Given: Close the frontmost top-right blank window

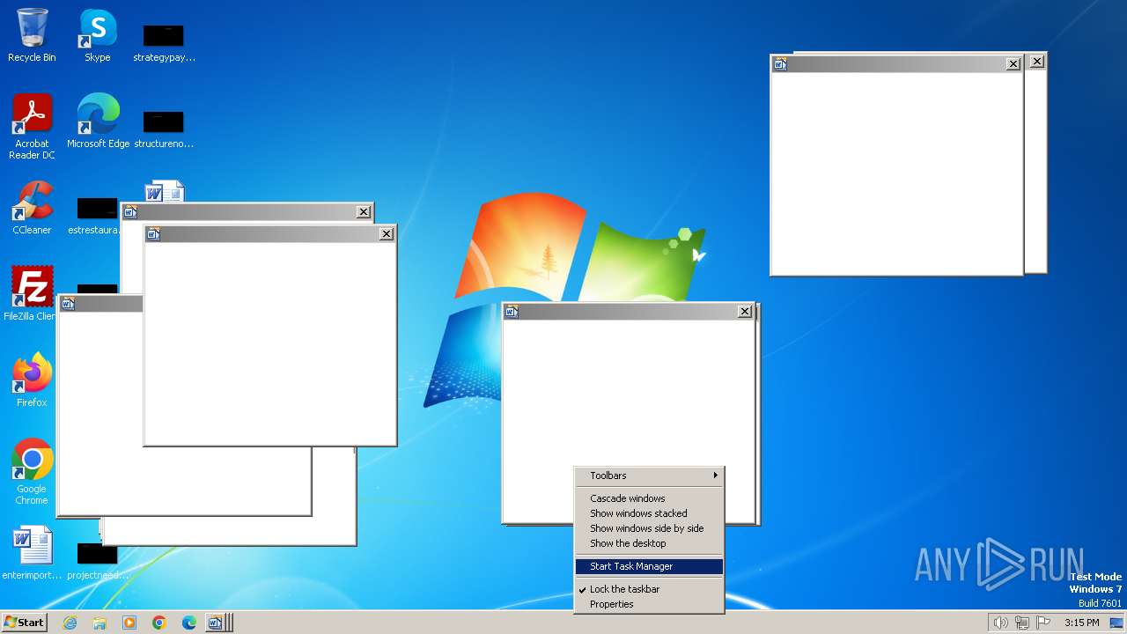Looking at the screenshot, I should coord(1013,63).
